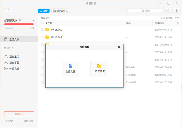The height and width of the screenshot is (128, 182).
Task: Sort files by 大小 column header
Action: (128, 23)
